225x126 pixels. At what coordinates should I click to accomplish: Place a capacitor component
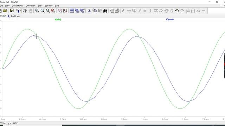(x=145, y=10)
